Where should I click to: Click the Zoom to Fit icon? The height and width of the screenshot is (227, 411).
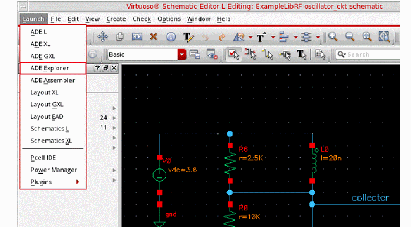[384, 37]
